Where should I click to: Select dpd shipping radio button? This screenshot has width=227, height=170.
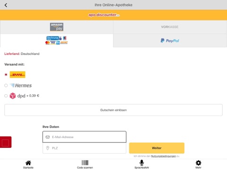click(x=6, y=96)
